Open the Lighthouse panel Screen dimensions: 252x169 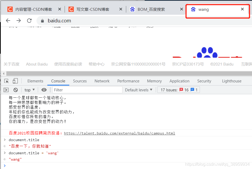(232, 81)
